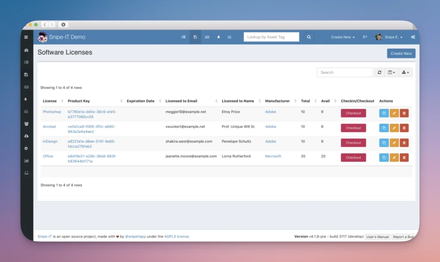
Task: Toggle the sidebar hamburger menu
Action: 26,37
